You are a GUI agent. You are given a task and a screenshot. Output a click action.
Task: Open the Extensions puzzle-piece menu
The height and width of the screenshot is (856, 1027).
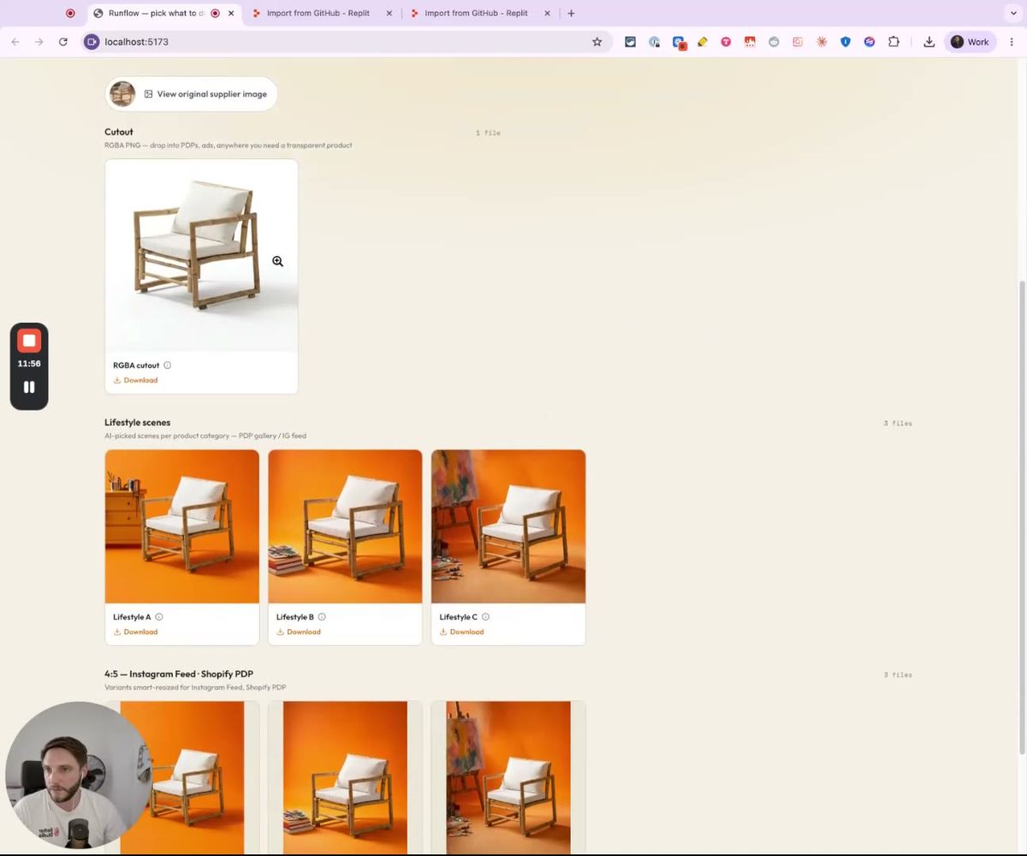tap(893, 42)
